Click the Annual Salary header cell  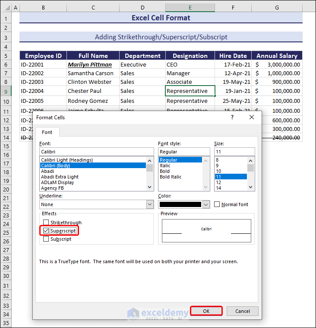[277, 56]
